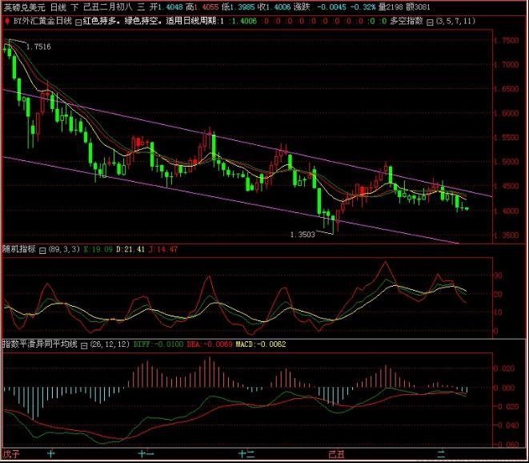Viewport: 529px width, 463px height.
Task: Click the (26,12,12) MACD parameters
Action: [x=110, y=344]
